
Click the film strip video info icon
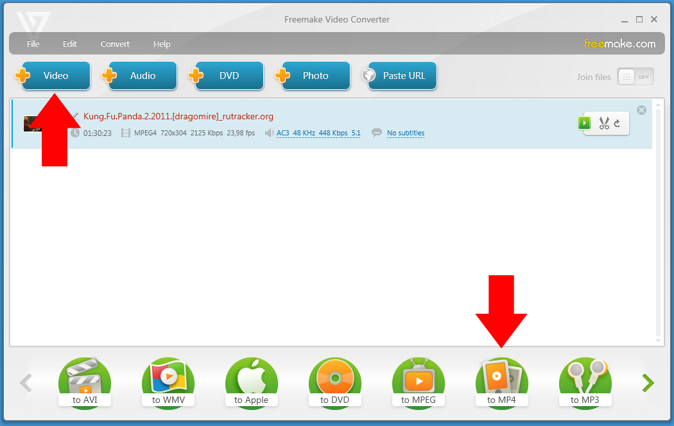(x=126, y=133)
